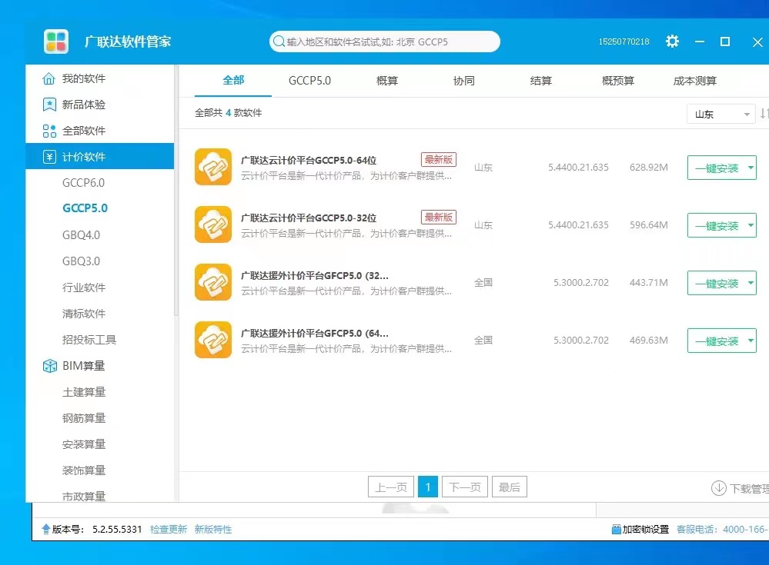The width and height of the screenshot is (769, 565).
Task: Expand install options arrow for GCCP5.0-64位
Action: tap(751, 168)
